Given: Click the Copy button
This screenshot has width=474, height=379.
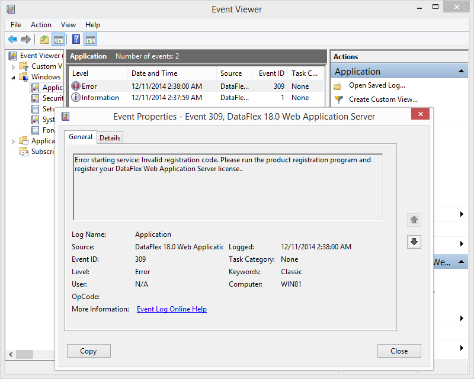Looking at the screenshot, I should pyautogui.click(x=88, y=351).
